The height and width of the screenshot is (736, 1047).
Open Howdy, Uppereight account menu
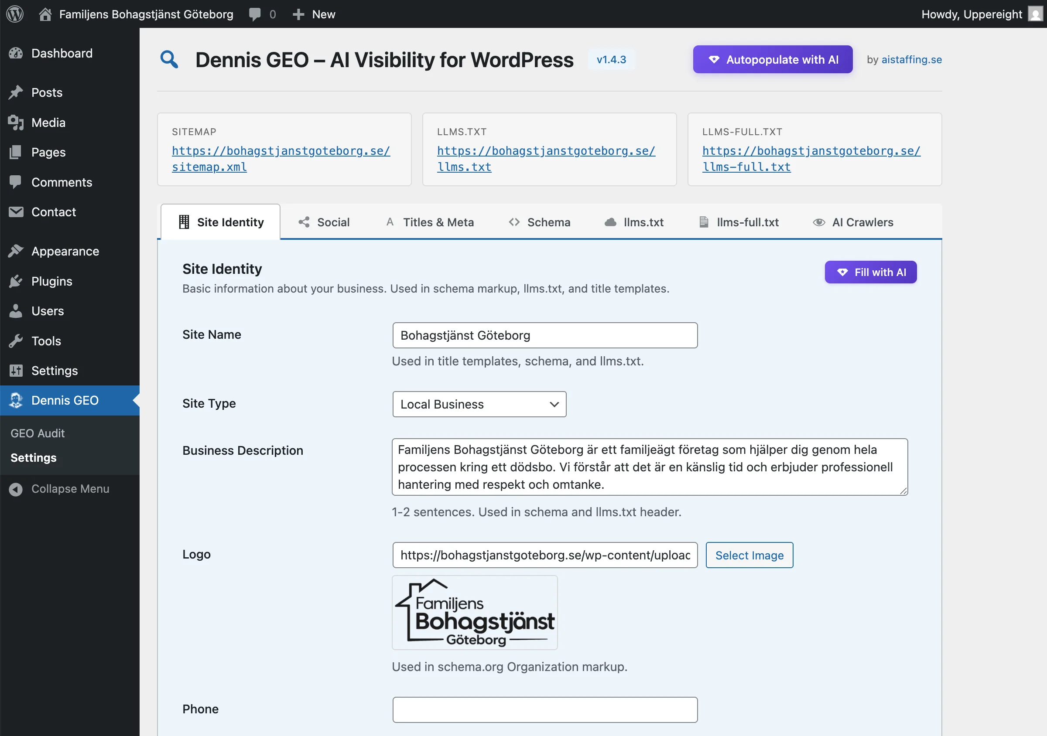click(x=971, y=14)
